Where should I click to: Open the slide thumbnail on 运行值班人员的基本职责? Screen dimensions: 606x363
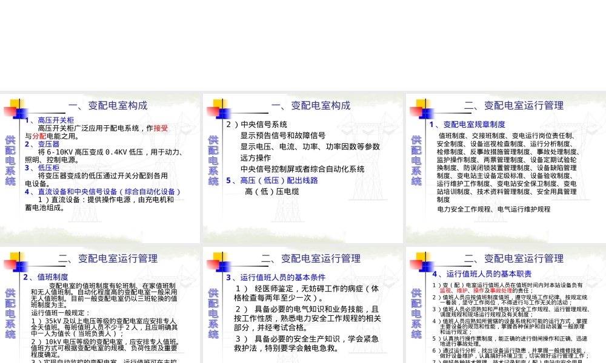point(506,305)
